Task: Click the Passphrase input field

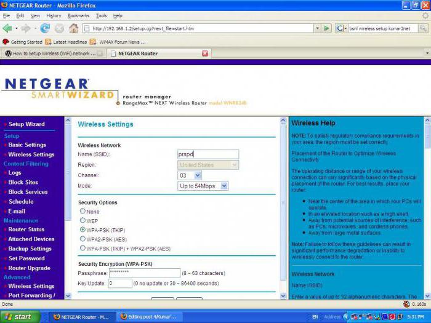Action: coord(145,273)
